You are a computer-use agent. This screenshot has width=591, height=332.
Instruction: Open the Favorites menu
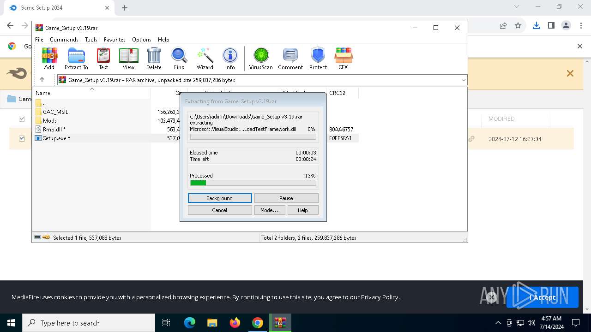115,40
